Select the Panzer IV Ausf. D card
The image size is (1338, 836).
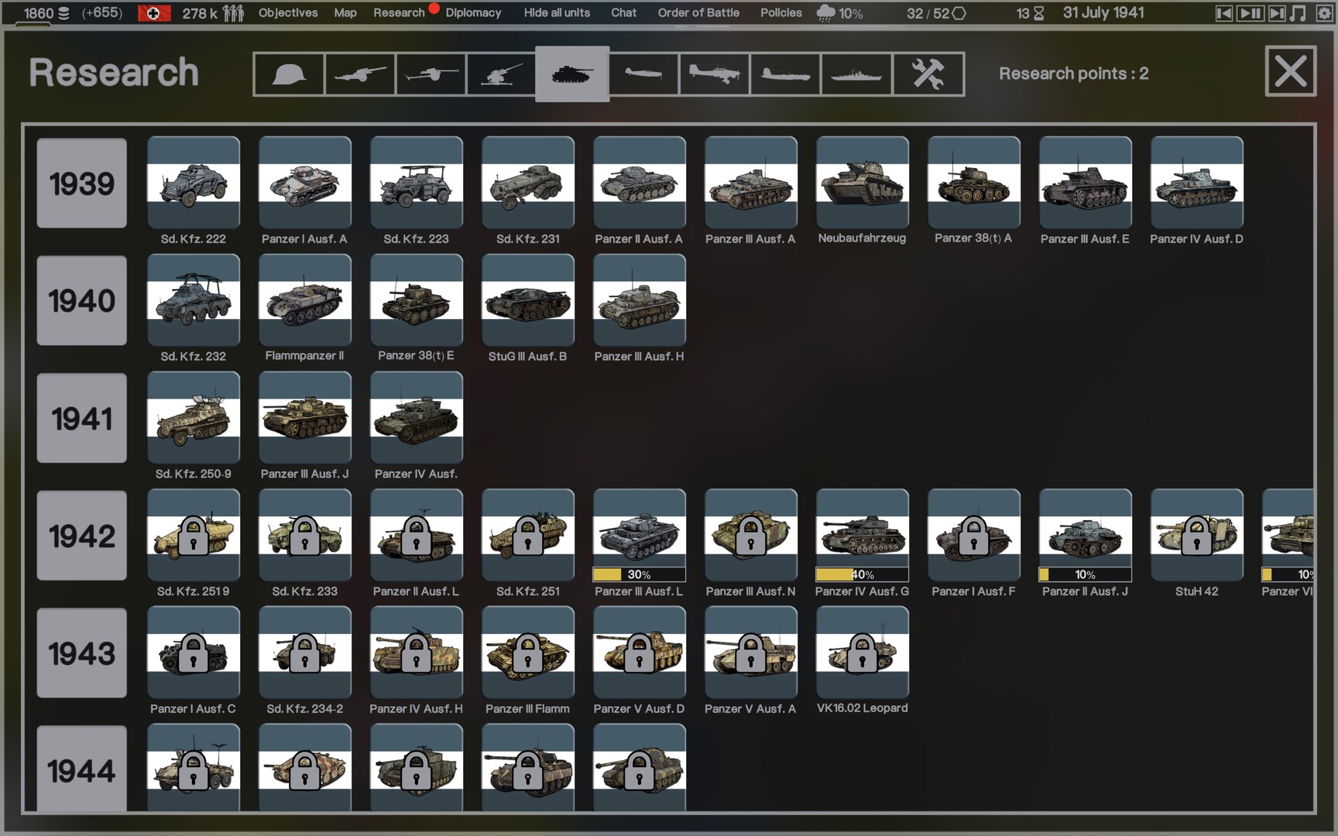click(x=1197, y=183)
